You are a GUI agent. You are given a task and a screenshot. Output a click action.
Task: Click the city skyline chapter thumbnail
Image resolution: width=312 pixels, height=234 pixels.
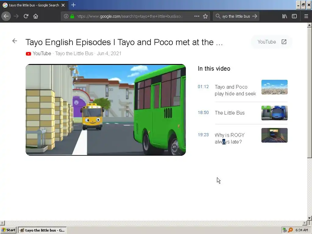click(x=275, y=87)
